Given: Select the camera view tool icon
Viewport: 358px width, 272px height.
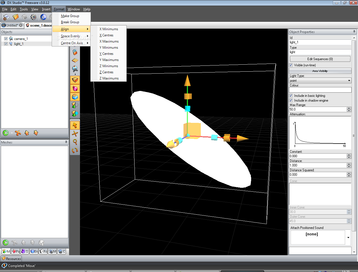Looking at the screenshot, I should point(75,69).
